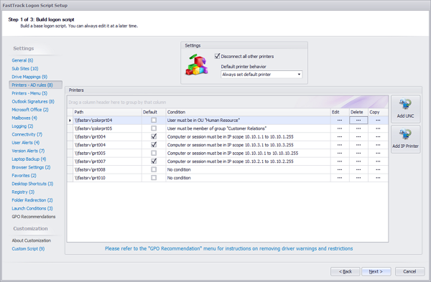
Task: Click Copy ellipsis for \\fastsrv\colorprt05 row
Action: 378,128
